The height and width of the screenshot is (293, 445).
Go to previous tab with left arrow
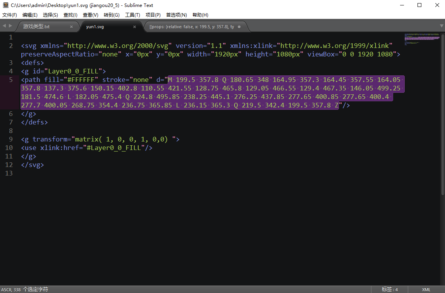[4, 26]
